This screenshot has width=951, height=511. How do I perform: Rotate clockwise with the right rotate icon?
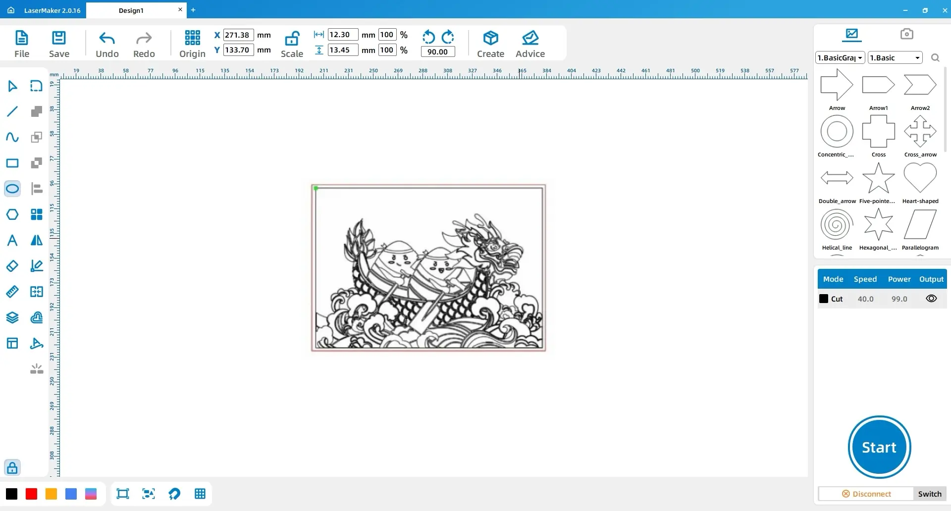pyautogui.click(x=448, y=37)
